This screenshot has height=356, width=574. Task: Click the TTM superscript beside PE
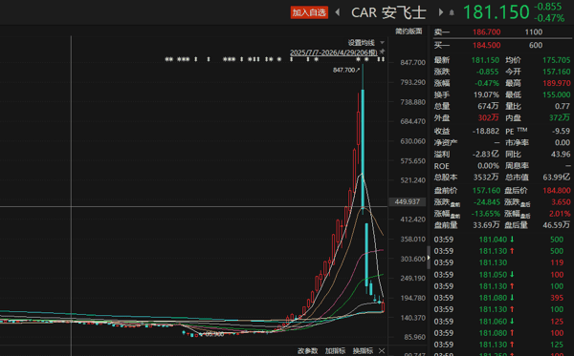[522, 129]
